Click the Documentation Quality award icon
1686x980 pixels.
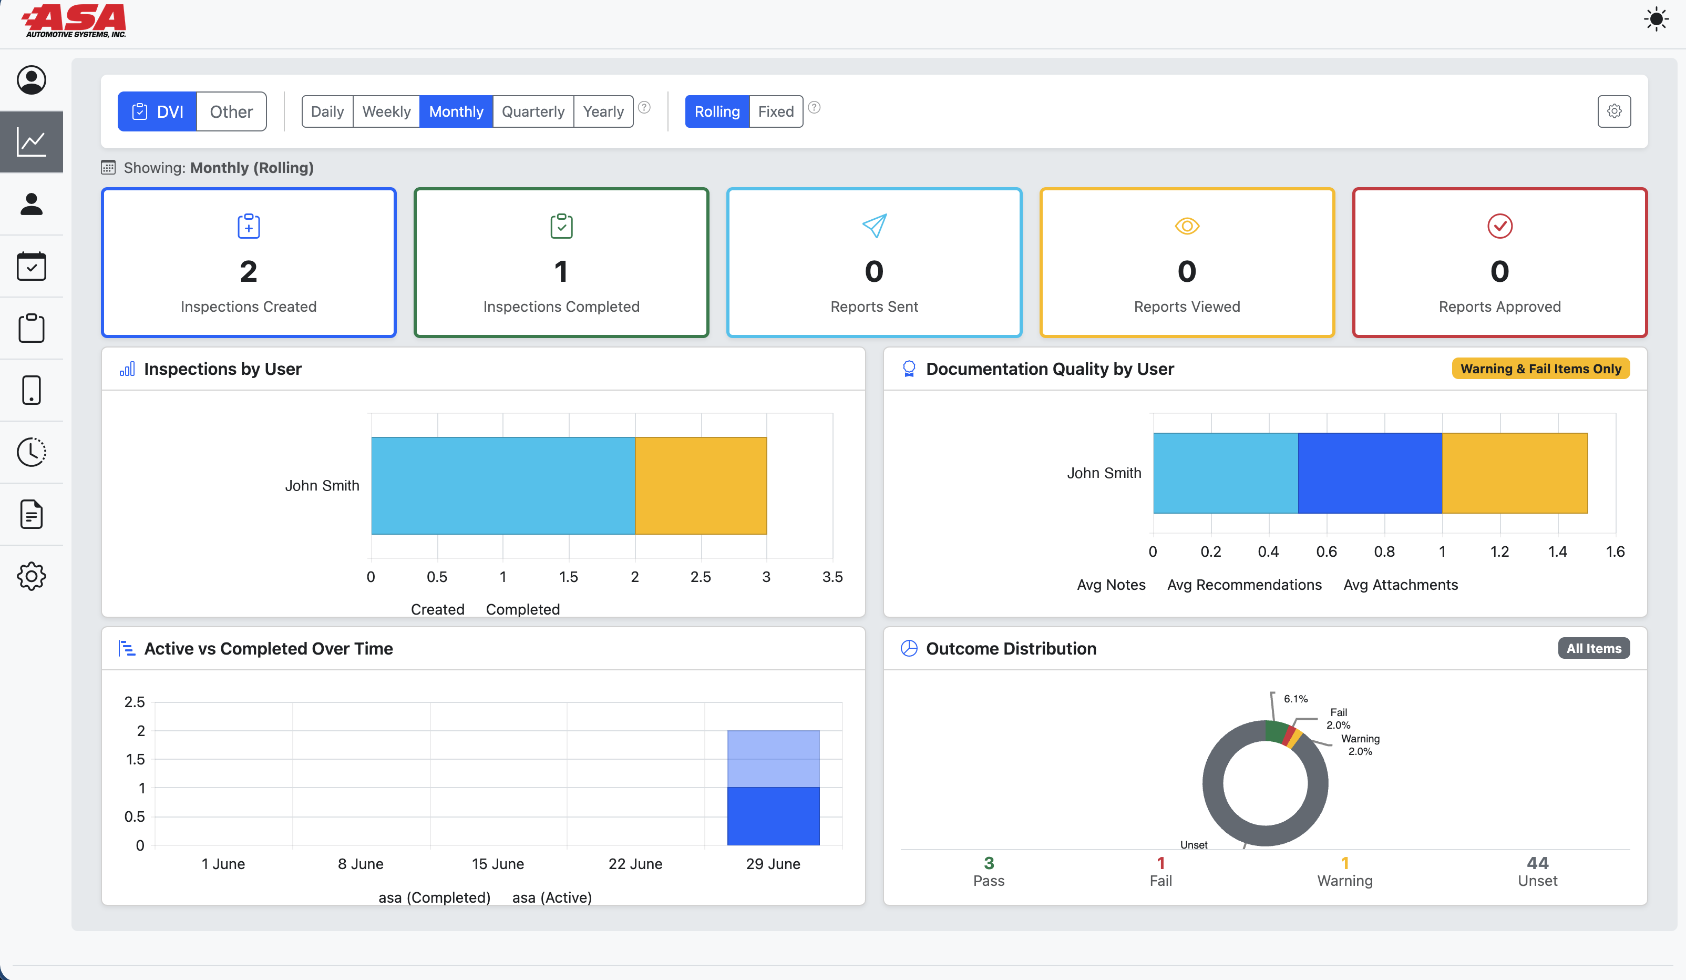[x=909, y=369]
